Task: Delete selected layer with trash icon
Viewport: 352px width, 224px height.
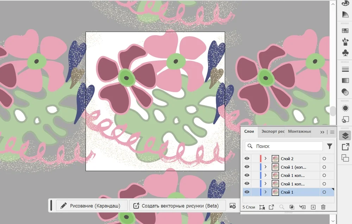Action: 323,207
